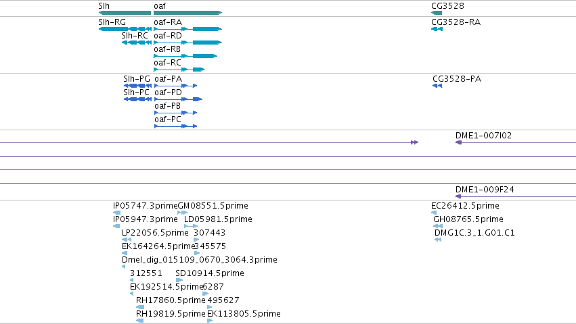
Task: Click the 'LD05981.5prime' EST label
Action: tap(218, 219)
